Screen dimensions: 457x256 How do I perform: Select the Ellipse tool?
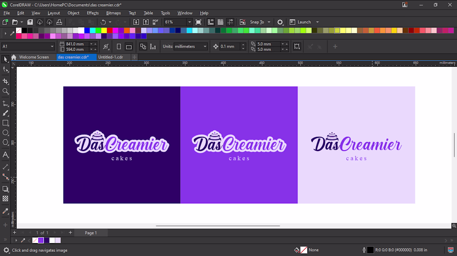point(5,133)
